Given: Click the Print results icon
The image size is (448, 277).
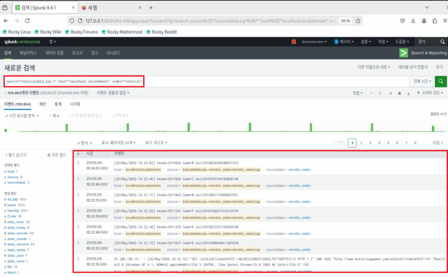Looking at the screenshot, I should 399,93.
